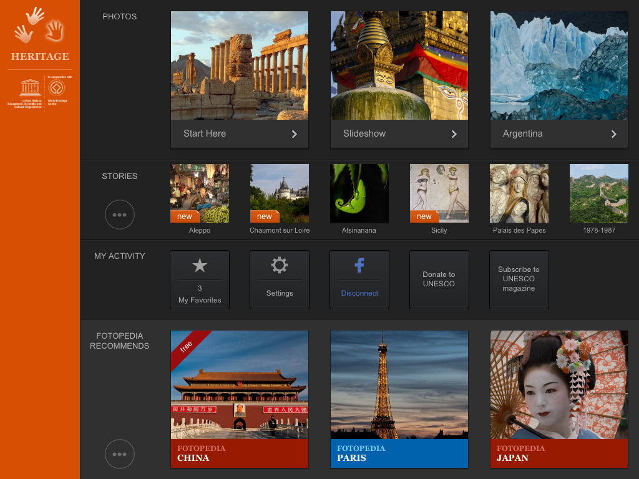Click the MY ACTIVITY section label
This screenshot has width=639, height=479.
tap(119, 256)
